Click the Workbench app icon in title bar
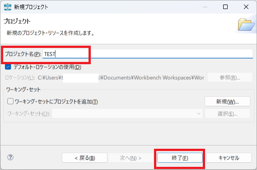The width and height of the screenshot is (257, 170). [8, 7]
